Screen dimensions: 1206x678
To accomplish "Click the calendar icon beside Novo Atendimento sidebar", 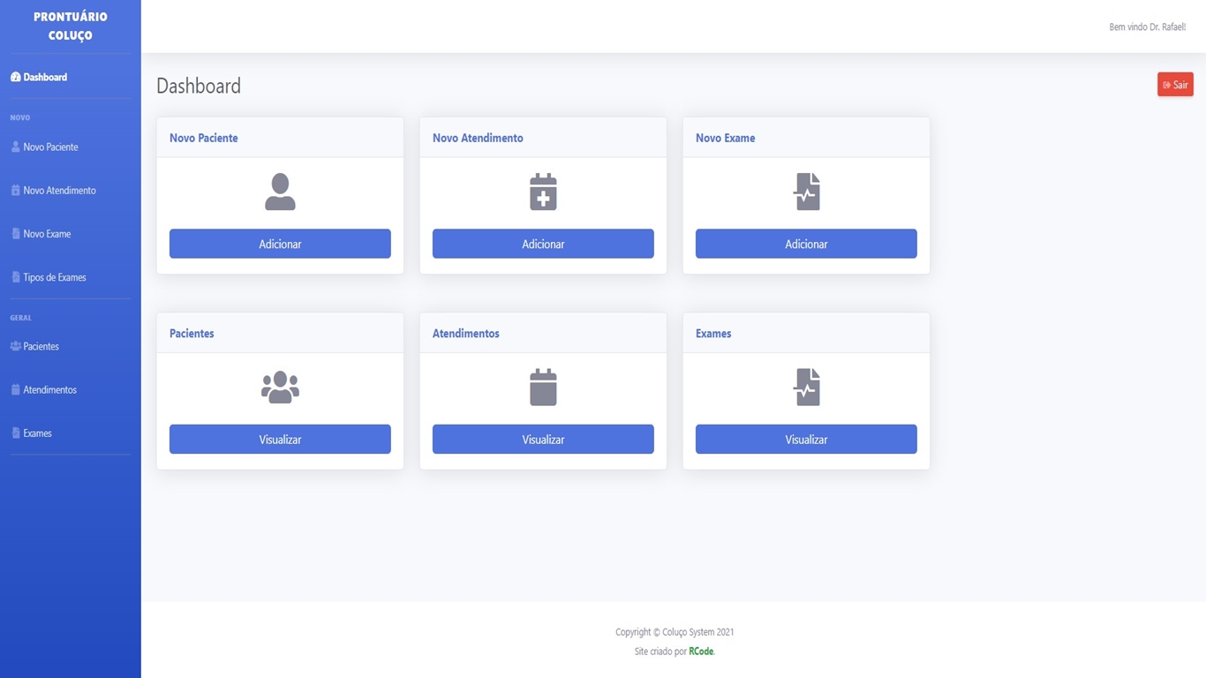I will tap(15, 190).
